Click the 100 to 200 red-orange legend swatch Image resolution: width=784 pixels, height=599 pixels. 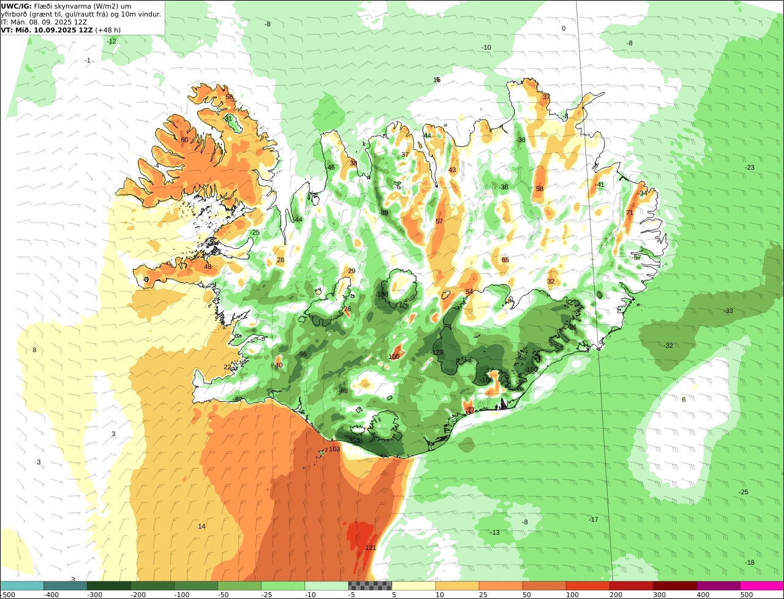[x=587, y=586]
